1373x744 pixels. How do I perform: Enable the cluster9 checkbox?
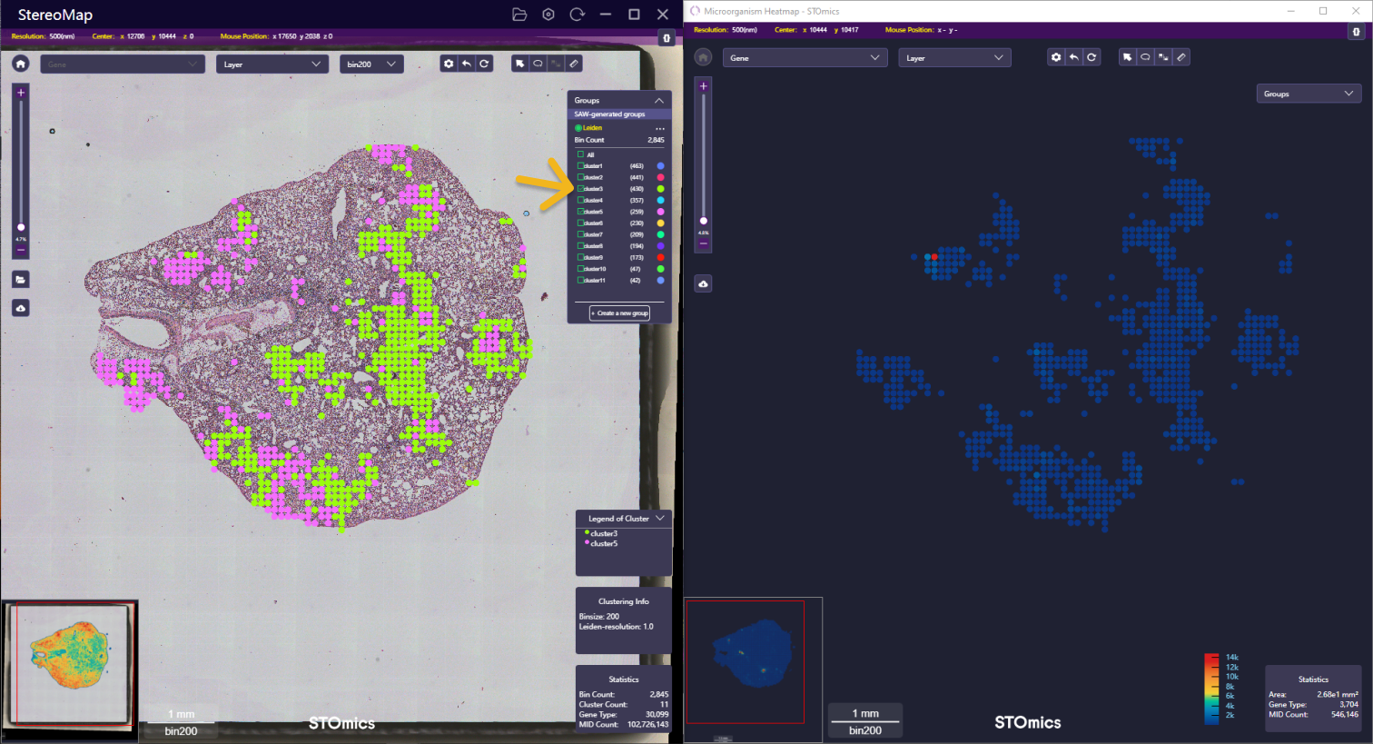pos(581,258)
